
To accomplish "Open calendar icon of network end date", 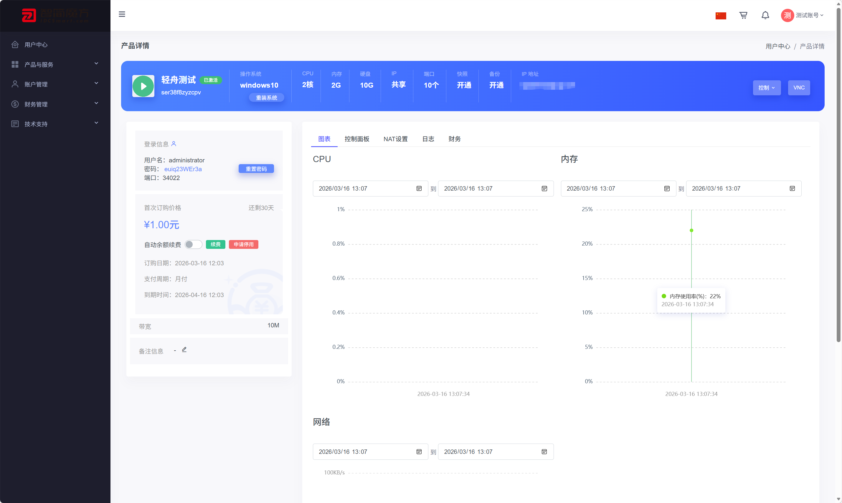I will tap(544, 452).
